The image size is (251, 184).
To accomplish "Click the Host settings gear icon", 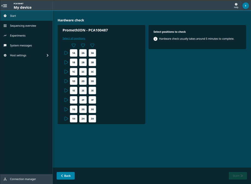I will tap(5, 55).
